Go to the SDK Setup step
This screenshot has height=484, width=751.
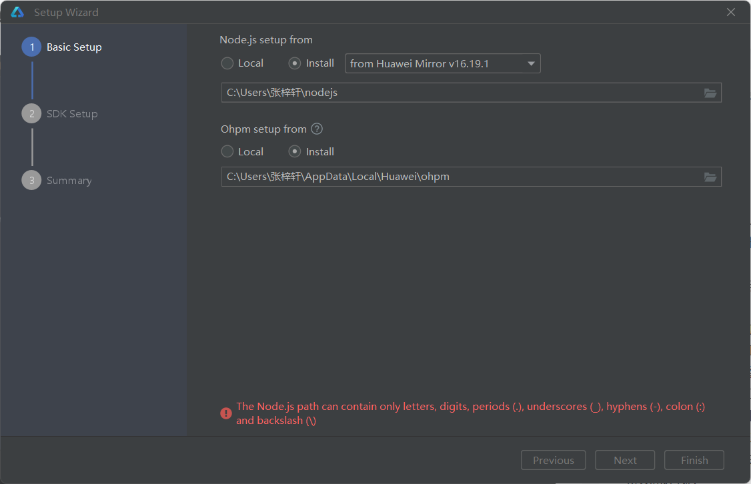tap(60, 113)
